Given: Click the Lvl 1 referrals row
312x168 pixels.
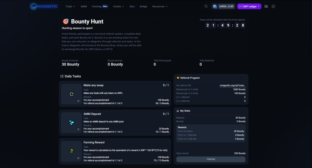Looking at the screenshot, I should [211, 97].
